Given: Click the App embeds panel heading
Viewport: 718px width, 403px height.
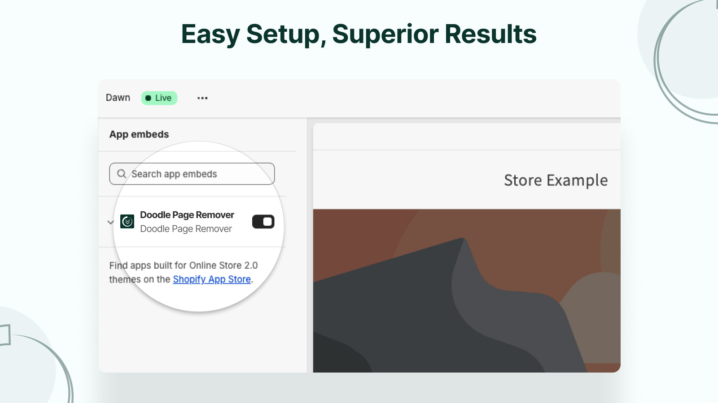Looking at the screenshot, I should tap(139, 134).
